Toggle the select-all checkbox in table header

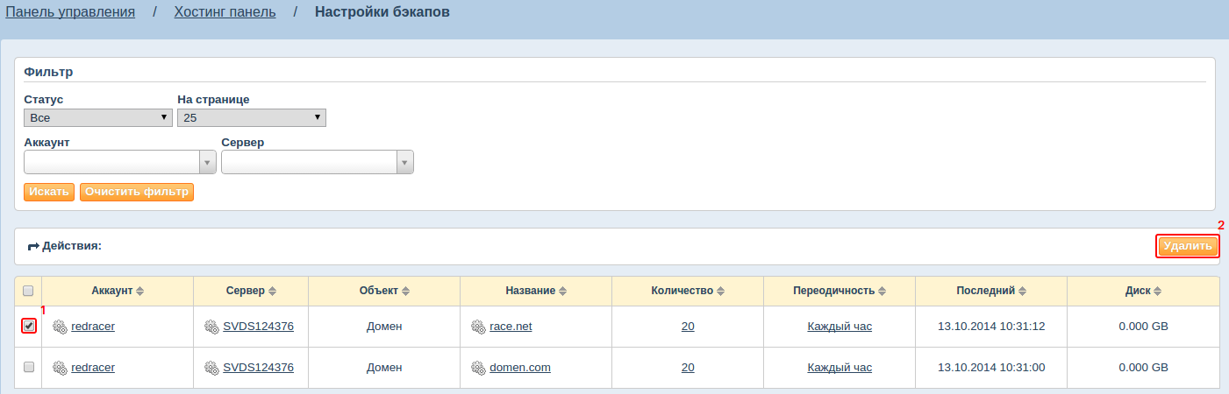[28, 291]
